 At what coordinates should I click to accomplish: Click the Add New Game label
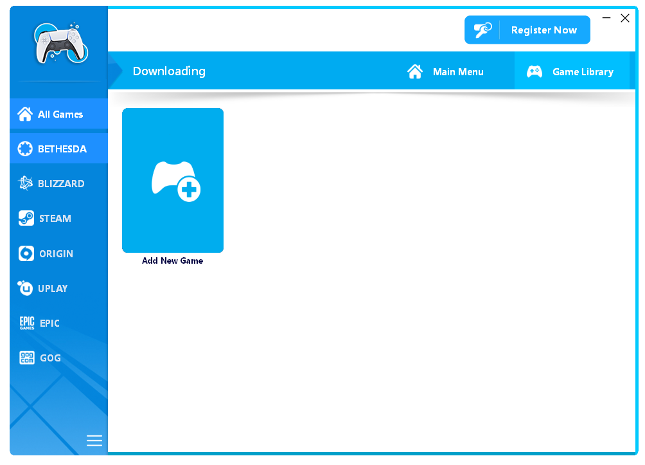(x=172, y=260)
